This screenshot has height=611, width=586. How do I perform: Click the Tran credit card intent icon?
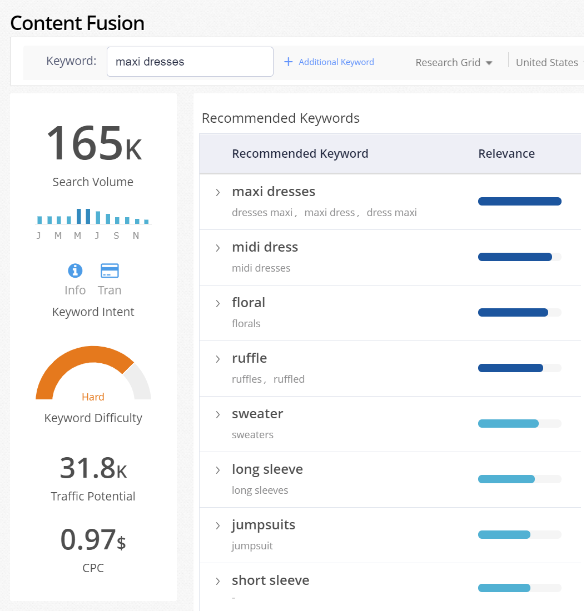tap(110, 271)
